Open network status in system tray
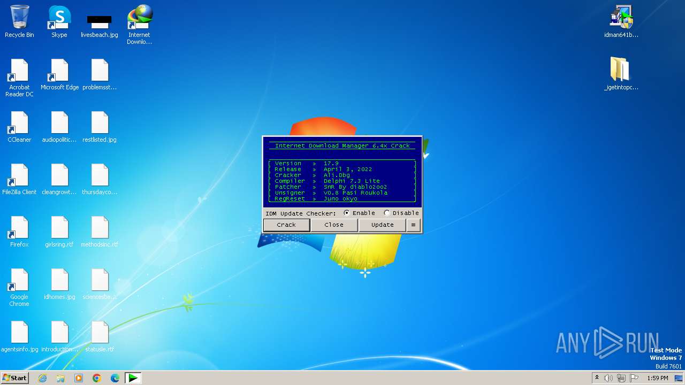This screenshot has width=685, height=385. (621, 378)
